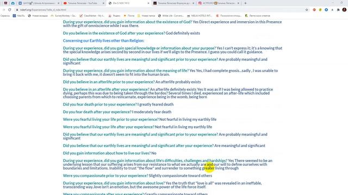Click 'God definitely exists' answer text
The image size is (348, 195).
tap(183, 33)
